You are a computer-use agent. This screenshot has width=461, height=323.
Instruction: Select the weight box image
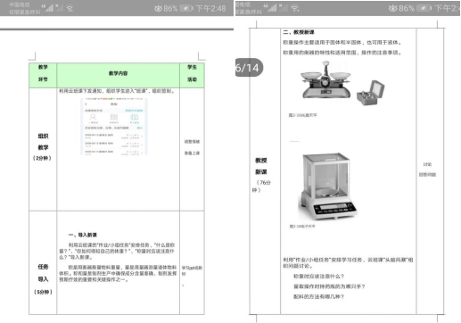point(370,93)
